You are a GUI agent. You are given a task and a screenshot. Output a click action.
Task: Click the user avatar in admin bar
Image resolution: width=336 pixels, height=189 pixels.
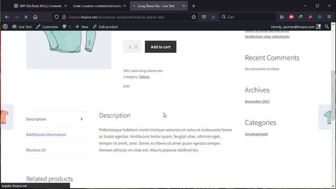(x=319, y=27)
